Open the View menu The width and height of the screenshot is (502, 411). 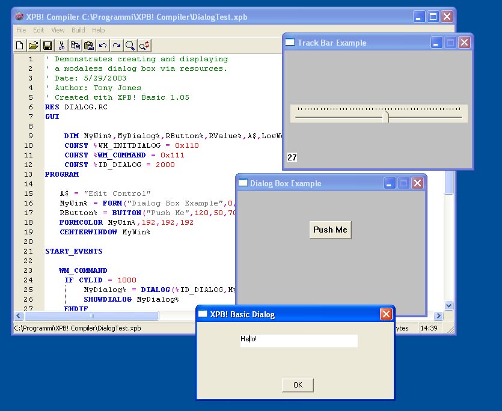point(58,30)
